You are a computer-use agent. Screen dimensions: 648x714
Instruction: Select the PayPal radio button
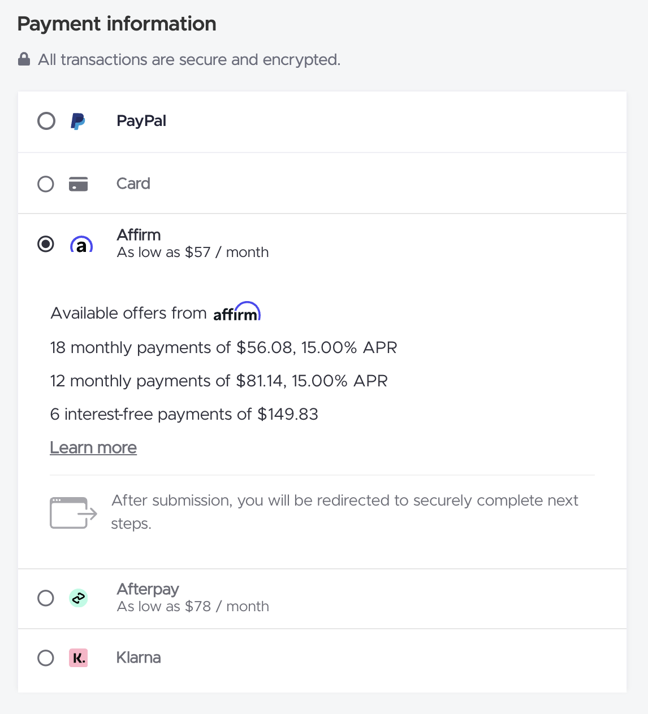[46, 121]
